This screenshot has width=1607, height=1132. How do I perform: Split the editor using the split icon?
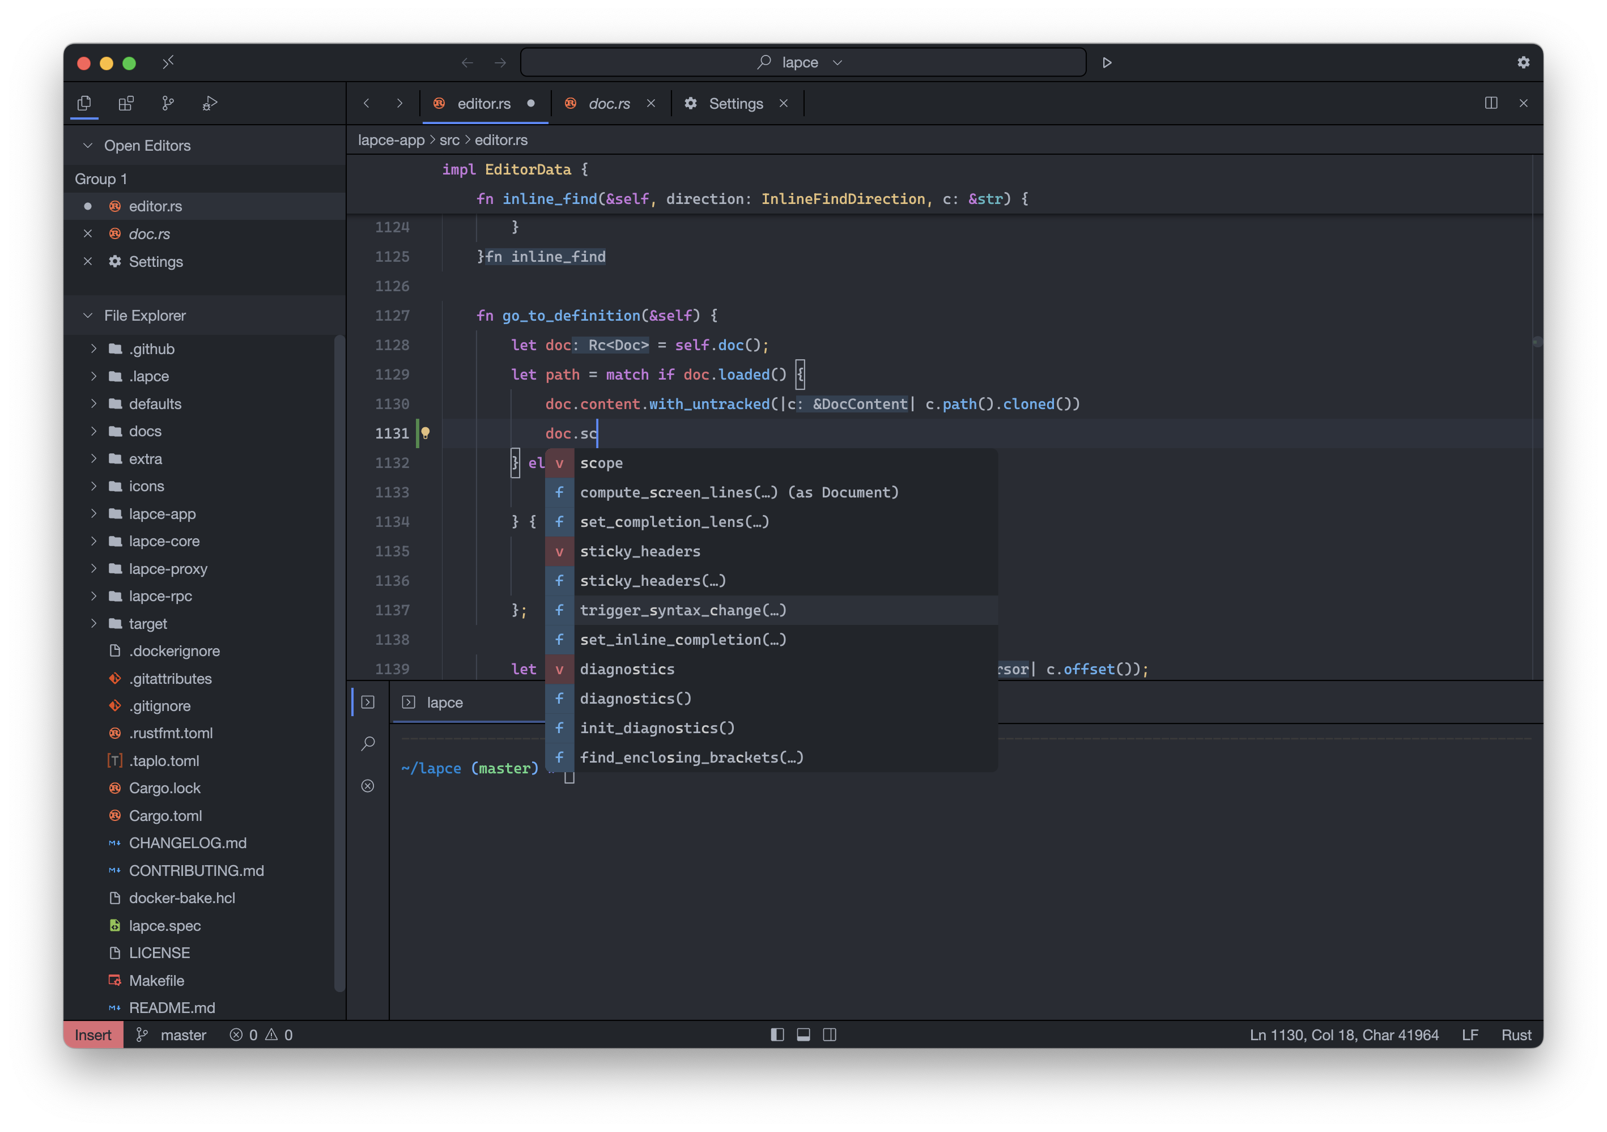point(1491,103)
